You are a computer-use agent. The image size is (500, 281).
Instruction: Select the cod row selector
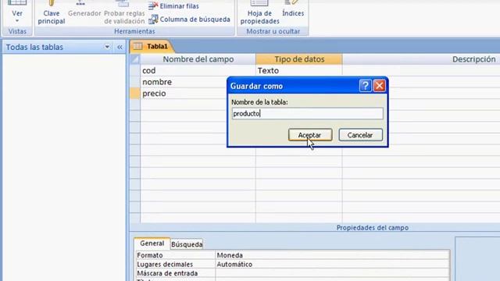point(135,70)
